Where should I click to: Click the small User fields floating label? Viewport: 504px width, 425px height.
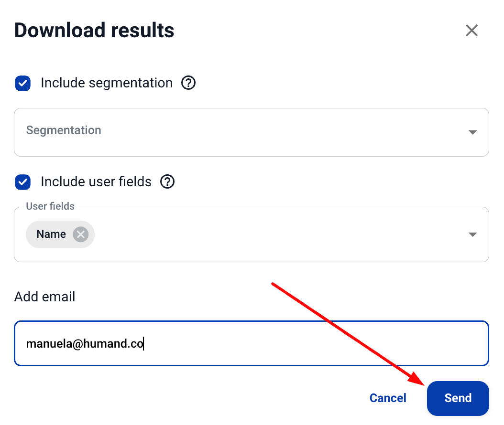point(50,206)
